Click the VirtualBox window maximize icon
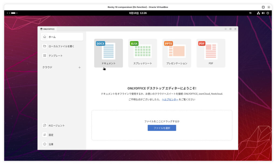276x165 pixels. [263, 7]
